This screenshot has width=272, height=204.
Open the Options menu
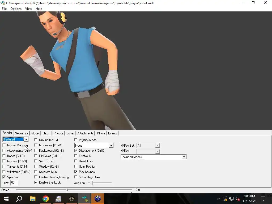tap(16, 9)
